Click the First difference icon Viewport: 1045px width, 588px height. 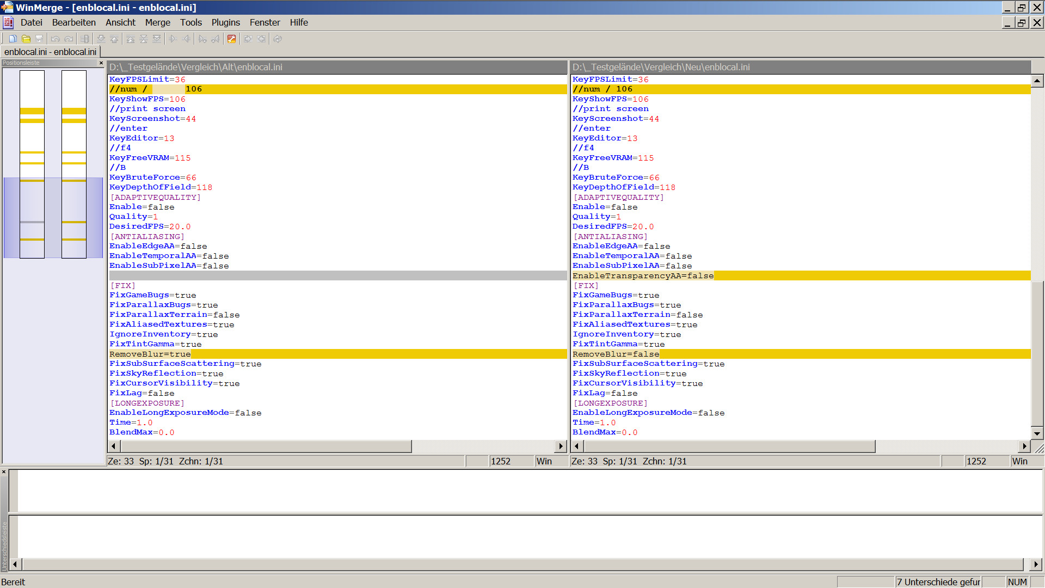tap(131, 39)
